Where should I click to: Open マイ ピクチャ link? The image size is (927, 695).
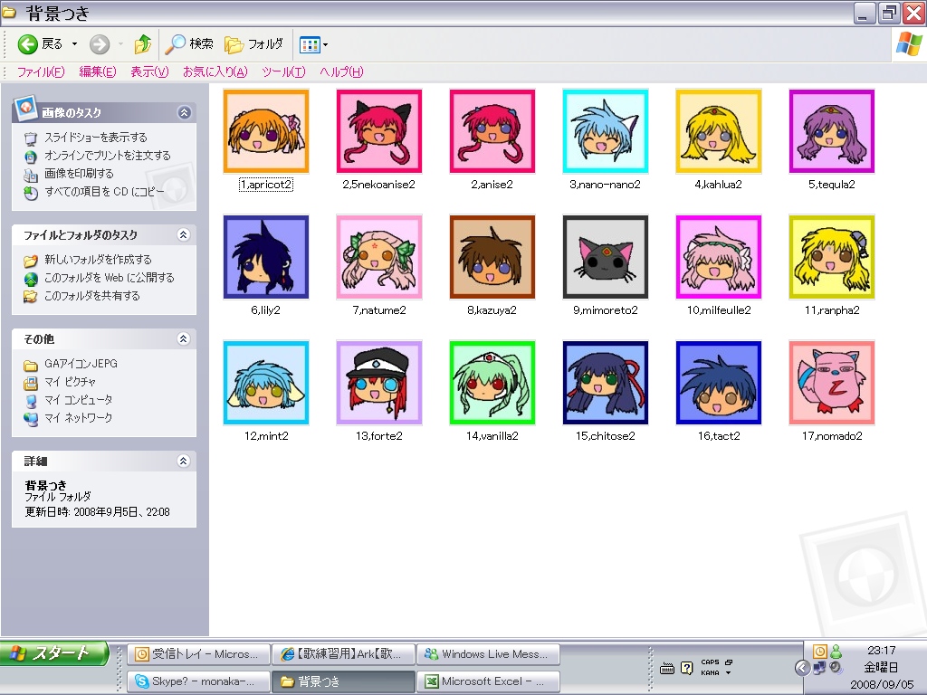[70, 382]
